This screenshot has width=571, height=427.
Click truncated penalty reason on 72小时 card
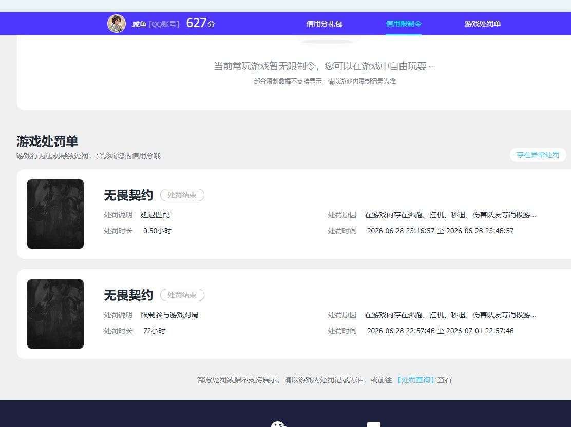(450, 315)
